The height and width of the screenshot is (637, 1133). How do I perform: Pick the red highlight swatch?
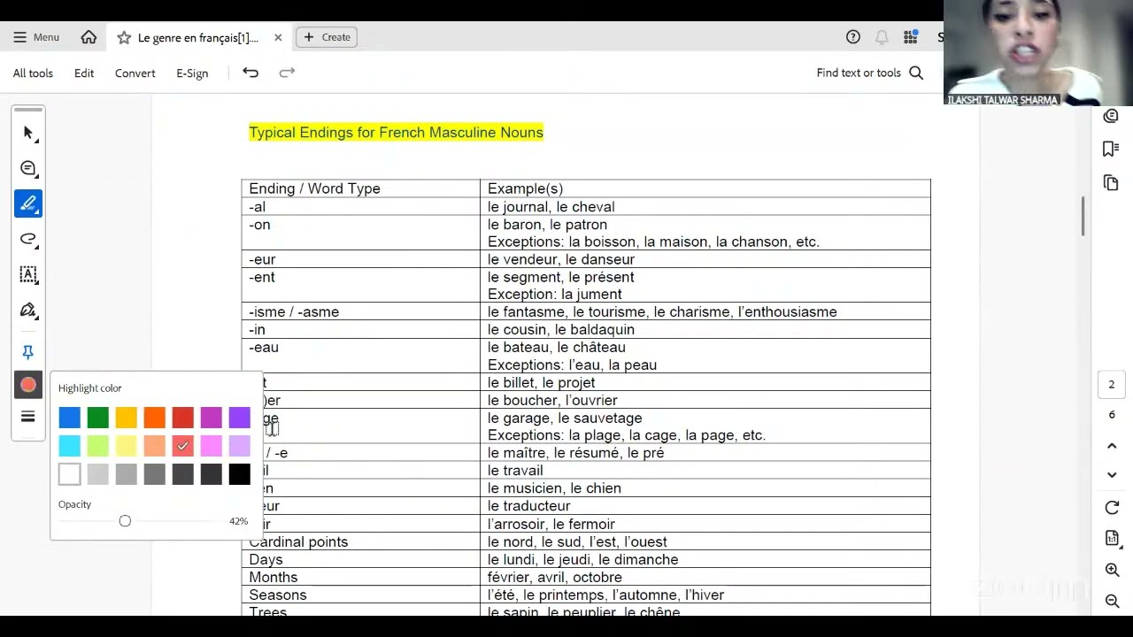click(x=183, y=418)
